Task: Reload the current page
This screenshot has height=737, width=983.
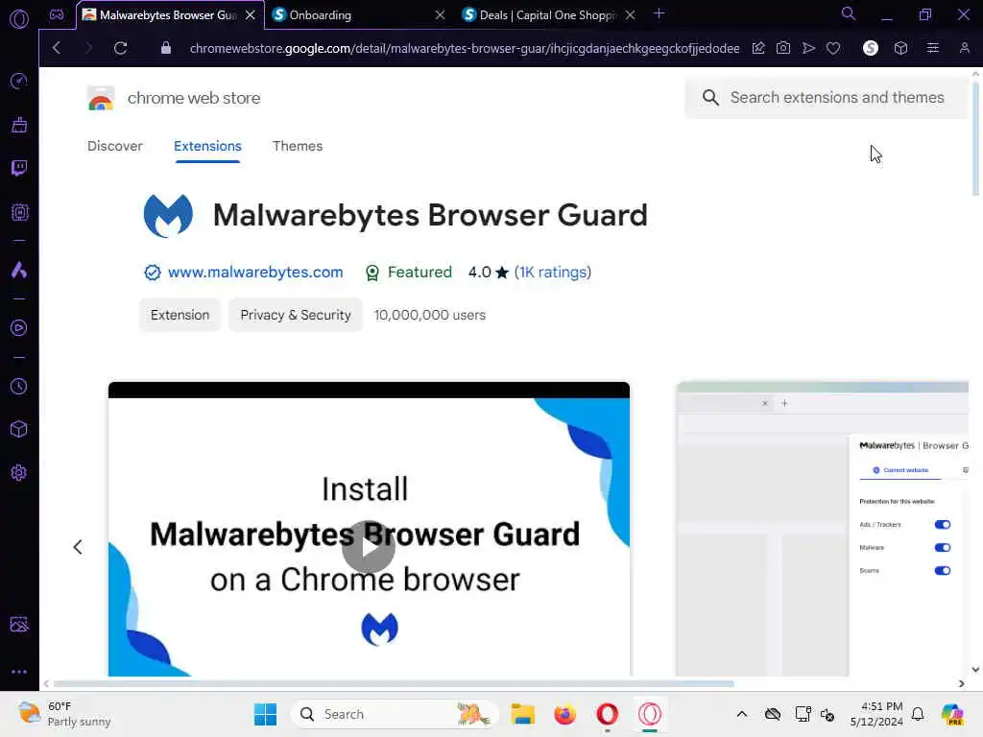Action: click(120, 48)
